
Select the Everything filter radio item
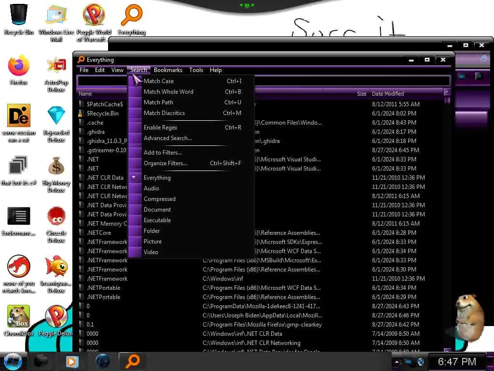[192, 178]
